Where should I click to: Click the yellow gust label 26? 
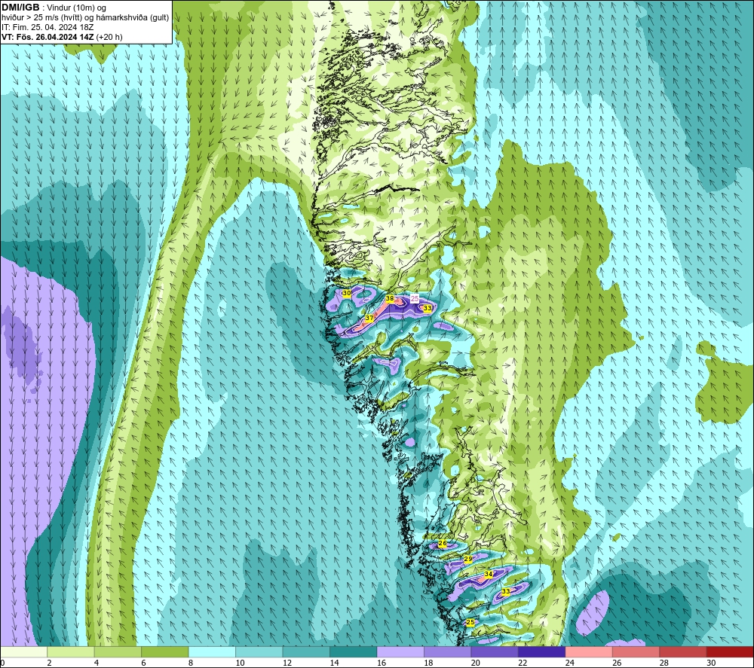443,544
